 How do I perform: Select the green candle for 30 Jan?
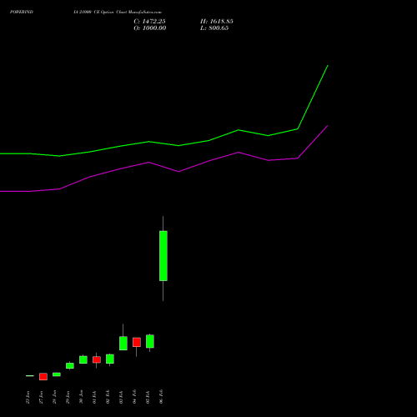83,359
